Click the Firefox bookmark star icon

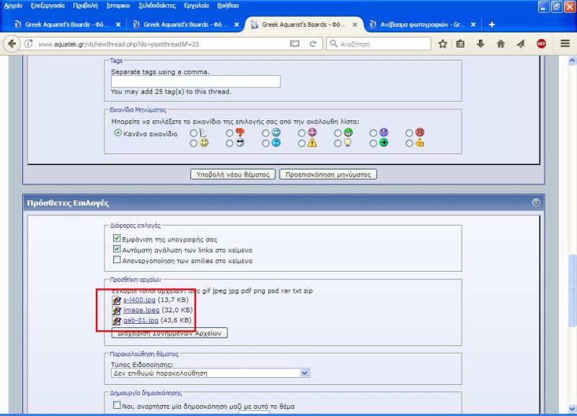coord(443,44)
